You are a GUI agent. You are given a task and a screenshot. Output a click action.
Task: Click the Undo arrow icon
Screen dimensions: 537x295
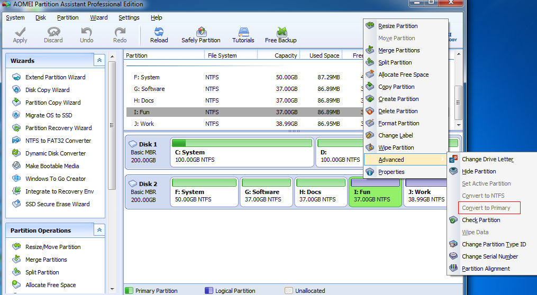pos(86,32)
